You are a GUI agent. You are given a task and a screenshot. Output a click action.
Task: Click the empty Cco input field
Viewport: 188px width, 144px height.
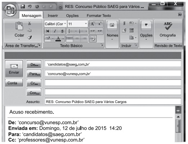point(113,92)
